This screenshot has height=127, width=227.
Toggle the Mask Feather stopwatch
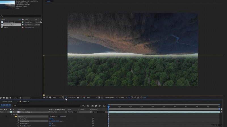(x=18, y=121)
